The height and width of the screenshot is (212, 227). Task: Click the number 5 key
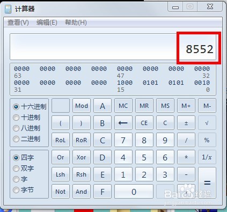point(144,157)
